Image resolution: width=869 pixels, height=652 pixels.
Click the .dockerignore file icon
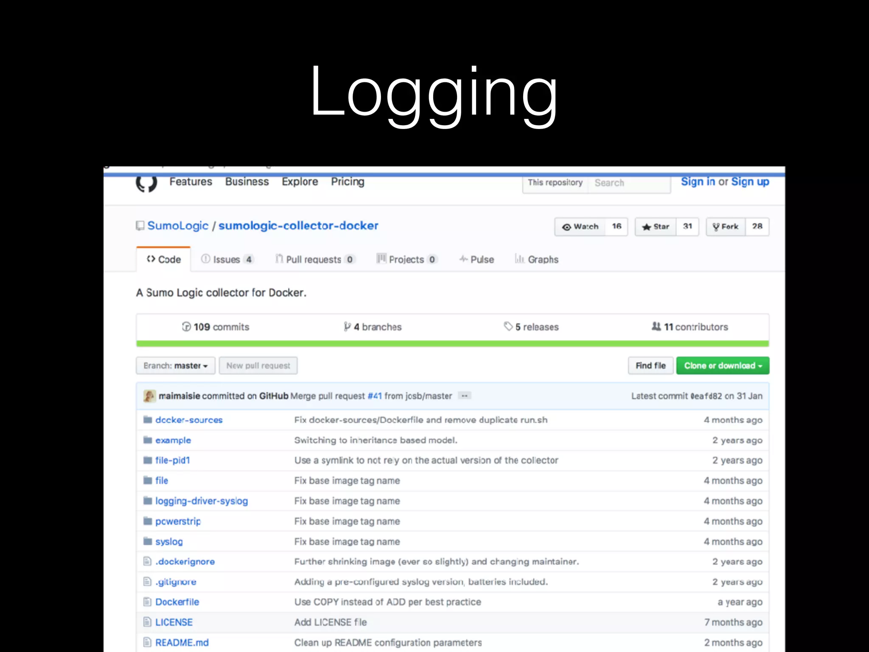coord(147,561)
